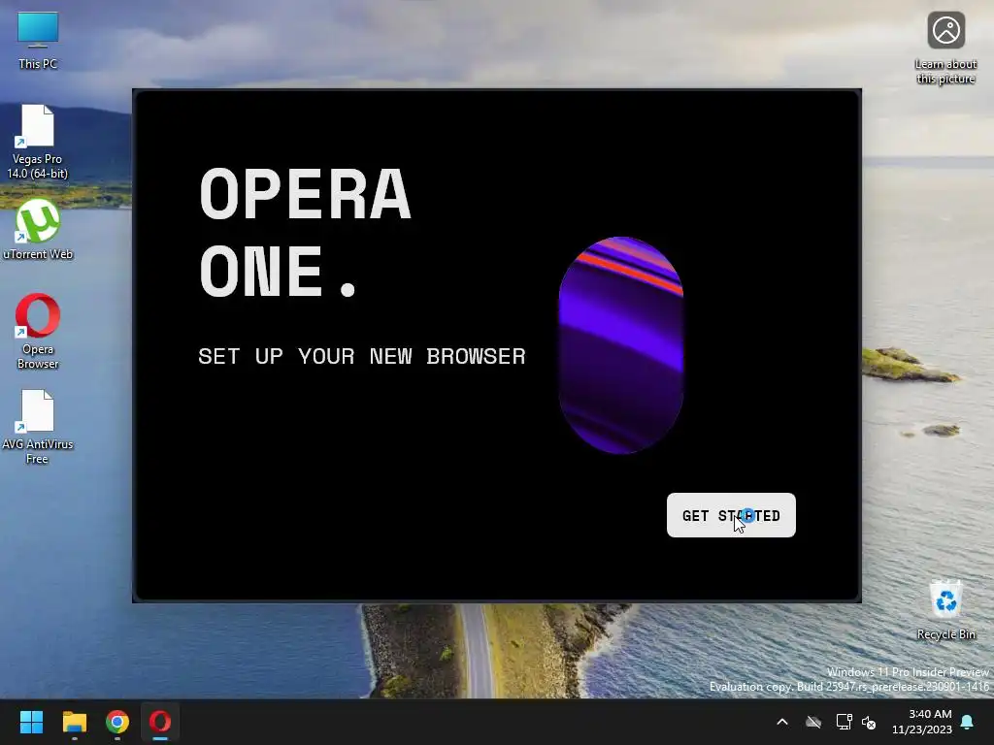The image size is (994, 745).
Task: Open the Windows Start menu
Action: [31, 722]
